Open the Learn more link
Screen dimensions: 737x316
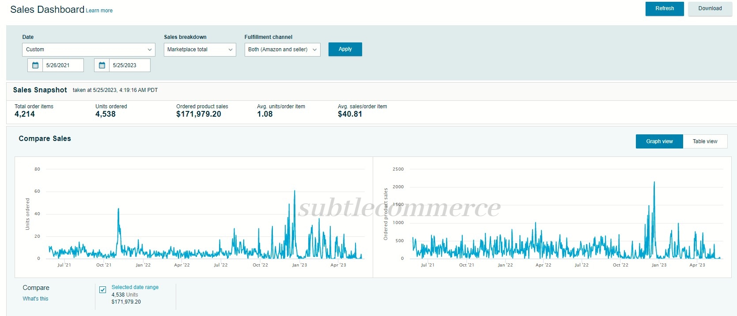(x=99, y=11)
